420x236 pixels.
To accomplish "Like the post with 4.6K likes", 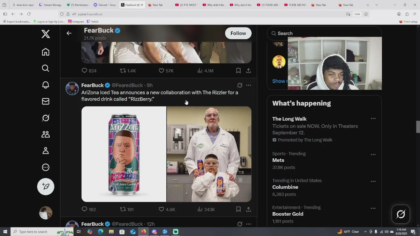I will pyautogui.click(x=167, y=209).
